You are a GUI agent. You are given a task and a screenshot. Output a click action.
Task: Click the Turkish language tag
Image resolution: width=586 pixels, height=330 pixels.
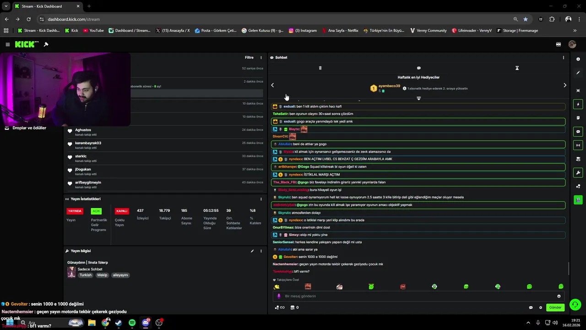pyautogui.click(x=86, y=275)
